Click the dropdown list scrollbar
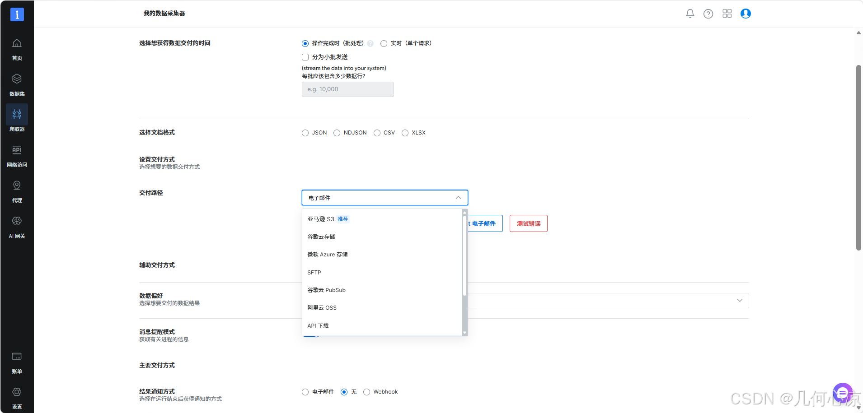The width and height of the screenshot is (863, 413). tap(464, 255)
